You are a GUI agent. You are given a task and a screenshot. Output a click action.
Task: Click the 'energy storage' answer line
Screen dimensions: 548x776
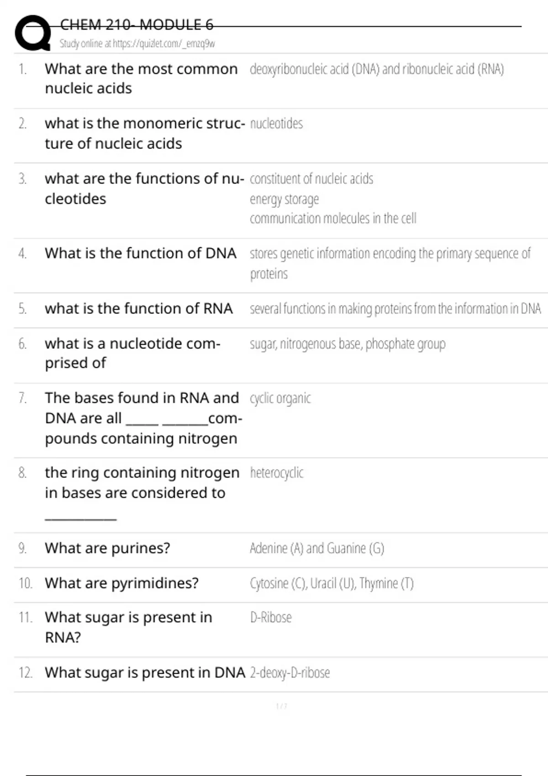[x=284, y=199]
